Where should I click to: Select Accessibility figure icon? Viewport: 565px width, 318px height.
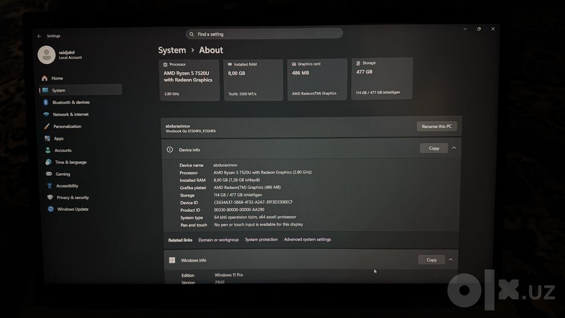pyautogui.click(x=49, y=185)
